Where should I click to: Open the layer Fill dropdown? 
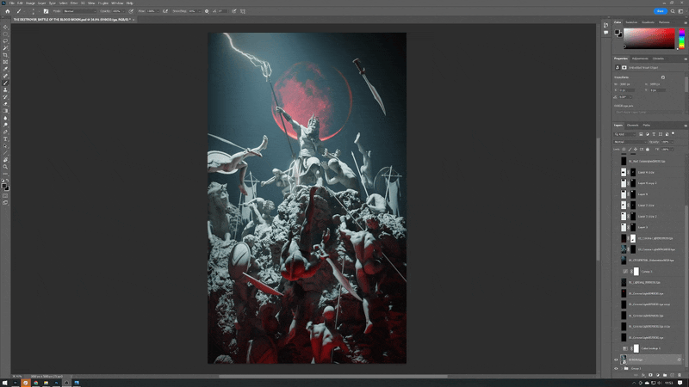pos(667,149)
